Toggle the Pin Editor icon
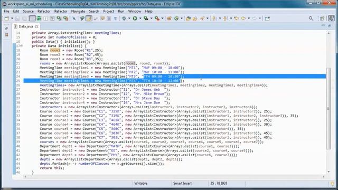The height and width of the screenshot is (190, 338). click(267, 18)
